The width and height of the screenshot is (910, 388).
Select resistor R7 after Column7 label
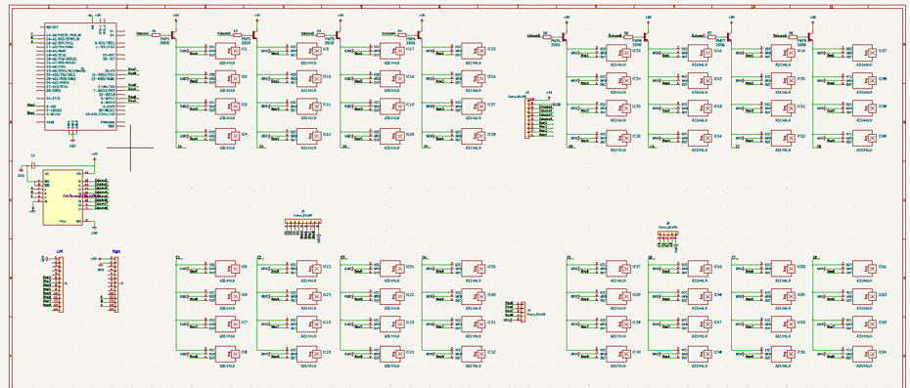tap(711, 36)
